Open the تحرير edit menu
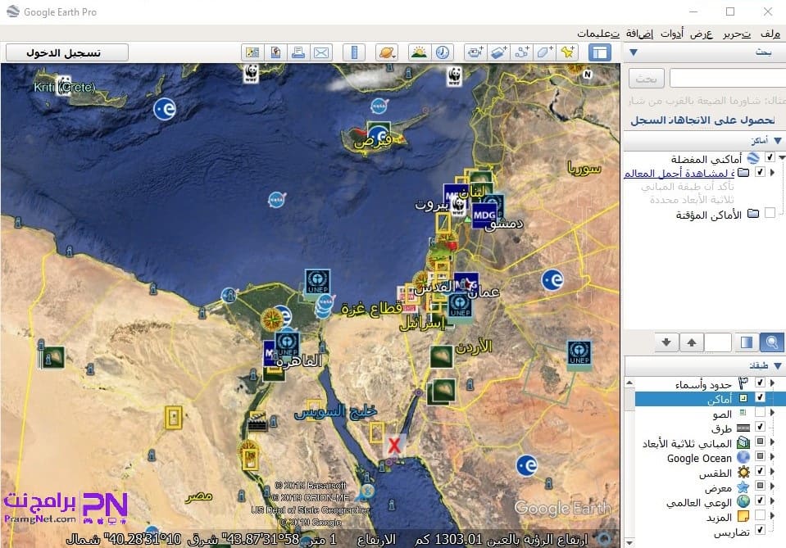786x548 pixels. [736, 34]
